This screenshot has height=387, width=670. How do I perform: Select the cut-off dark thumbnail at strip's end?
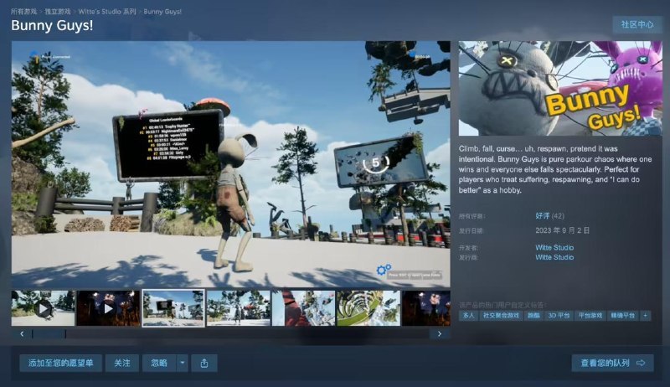pos(426,308)
